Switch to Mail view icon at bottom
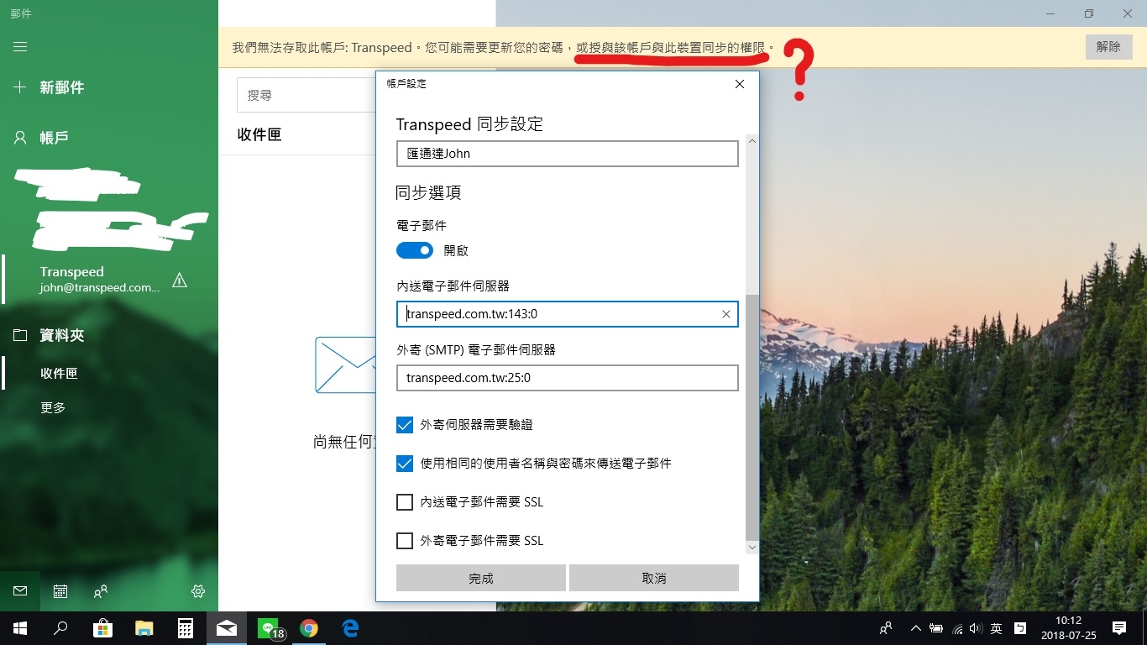The image size is (1147, 645). 20,591
